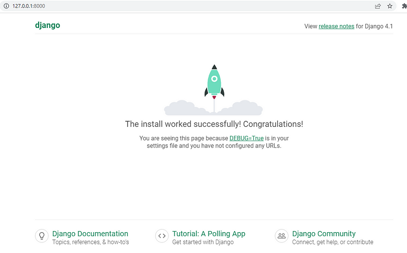Click "Topics, references, & how-to's" text
Image resolution: width=407 pixels, height=253 pixels.
tap(91, 242)
